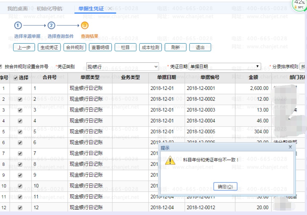Uncheck the checkbox in row 12
The image size is (307, 215).
(20, 208)
